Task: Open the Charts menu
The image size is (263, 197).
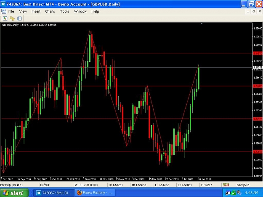Action: coord(50,11)
